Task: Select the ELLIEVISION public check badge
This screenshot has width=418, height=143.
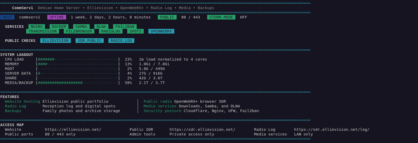Action: (55, 41)
